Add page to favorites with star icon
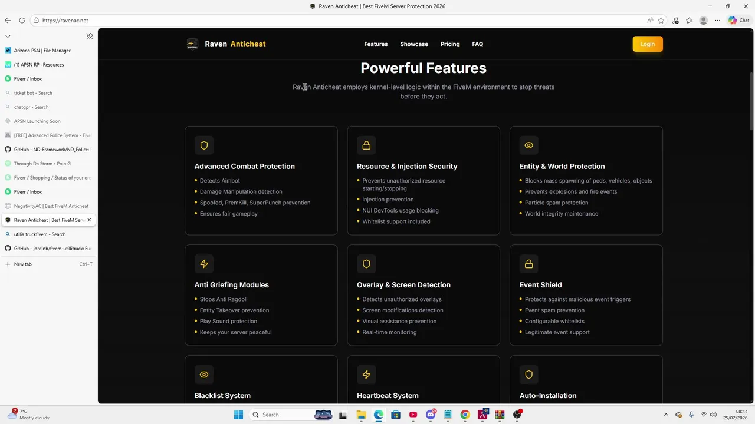The image size is (755, 424). tap(661, 20)
